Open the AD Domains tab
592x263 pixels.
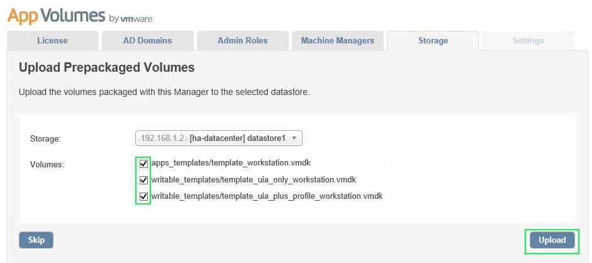pyautogui.click(x=147, y=41)
